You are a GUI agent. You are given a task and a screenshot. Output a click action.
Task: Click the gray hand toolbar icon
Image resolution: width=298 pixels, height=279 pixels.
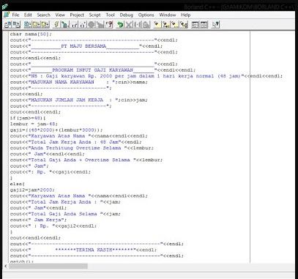pyautogui.click(x=100, y=24)
